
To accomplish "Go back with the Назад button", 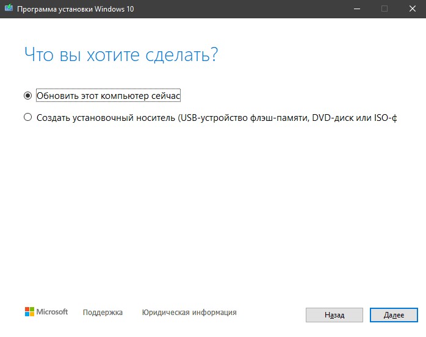I will pyautogui.click(x=334, y=315).
